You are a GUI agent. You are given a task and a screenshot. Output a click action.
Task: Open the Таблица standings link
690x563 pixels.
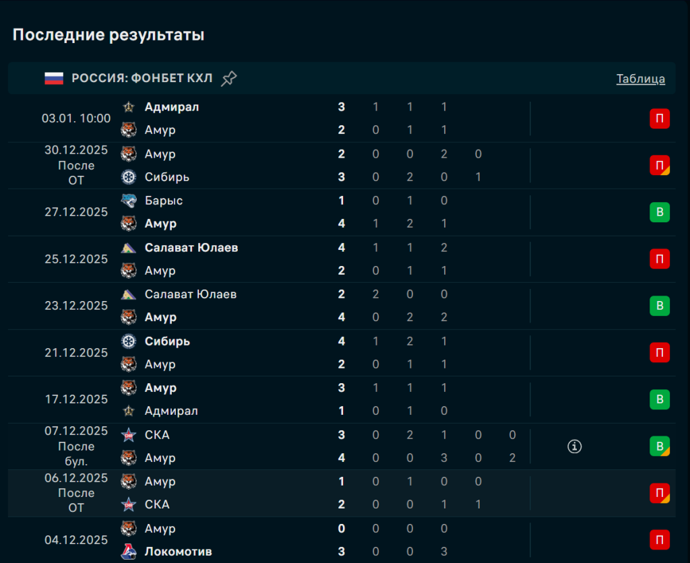(640, 79)
